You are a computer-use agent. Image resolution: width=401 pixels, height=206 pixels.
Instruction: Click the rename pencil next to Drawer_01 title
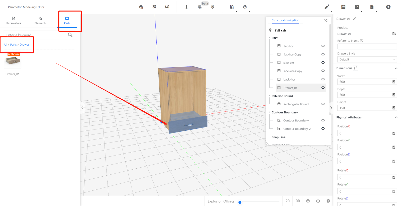click(x=355, y=19)
